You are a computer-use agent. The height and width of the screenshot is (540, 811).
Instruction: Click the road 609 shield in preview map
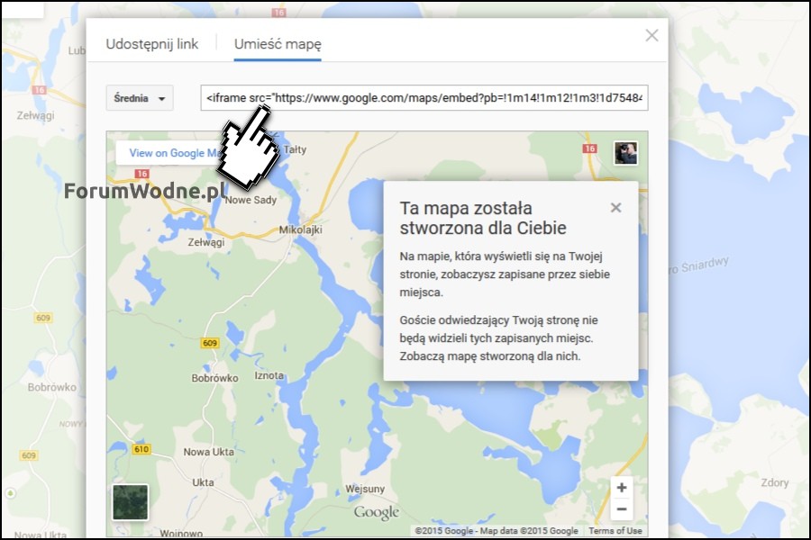tap(210, 343)
